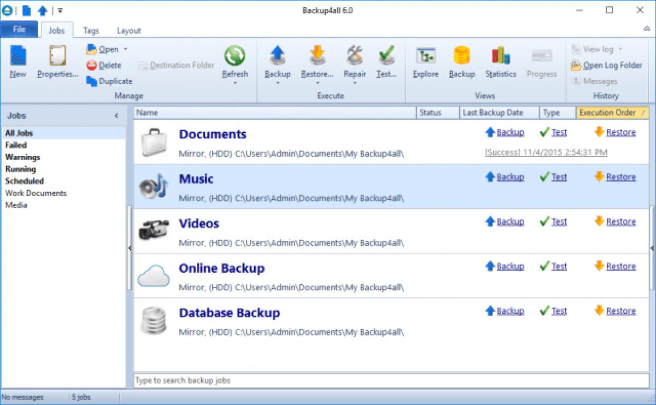Select Scheduled in the Jobs sidebar
The width and height of the screenshot is (656, 405).
coord(24,181)
